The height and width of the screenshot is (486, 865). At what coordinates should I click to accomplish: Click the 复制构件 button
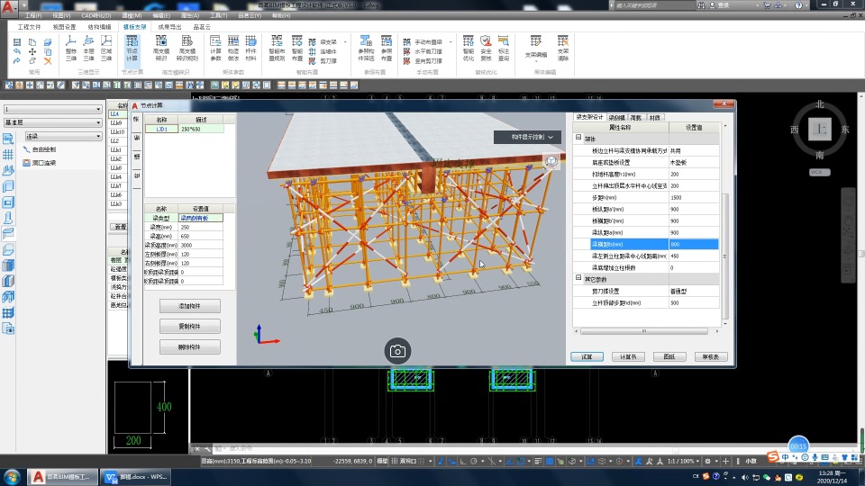pos(190,326)
